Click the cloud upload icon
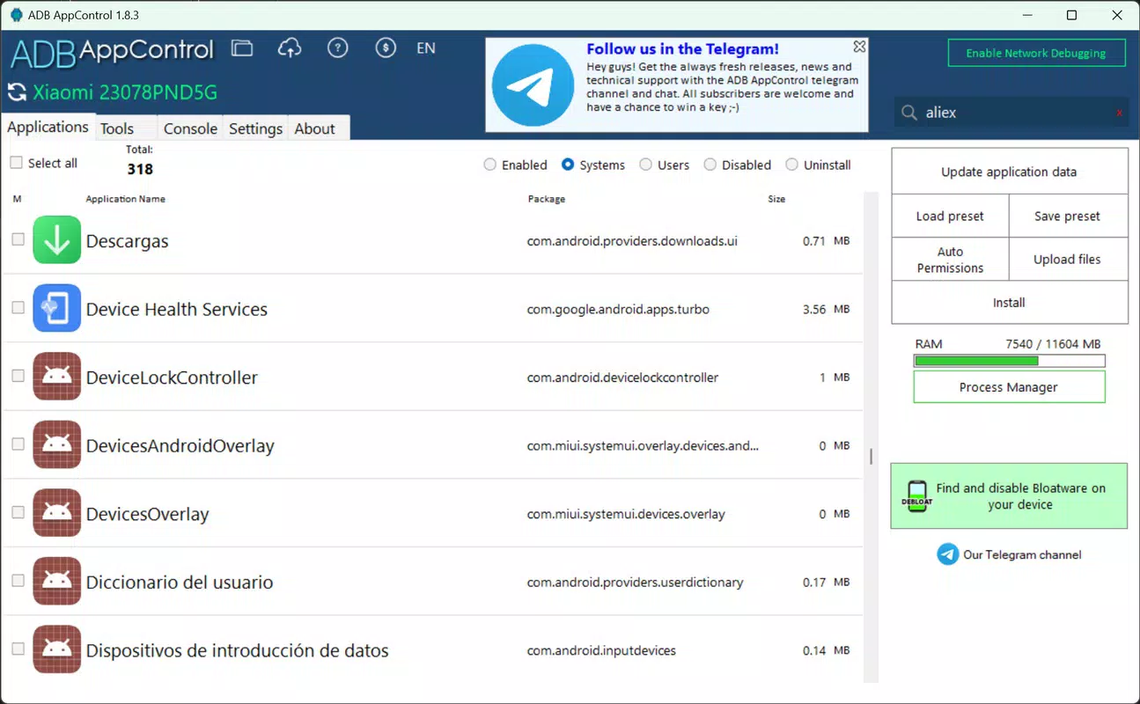Image resolution: width=1140 pixels, height=704 pixels. 290,48
